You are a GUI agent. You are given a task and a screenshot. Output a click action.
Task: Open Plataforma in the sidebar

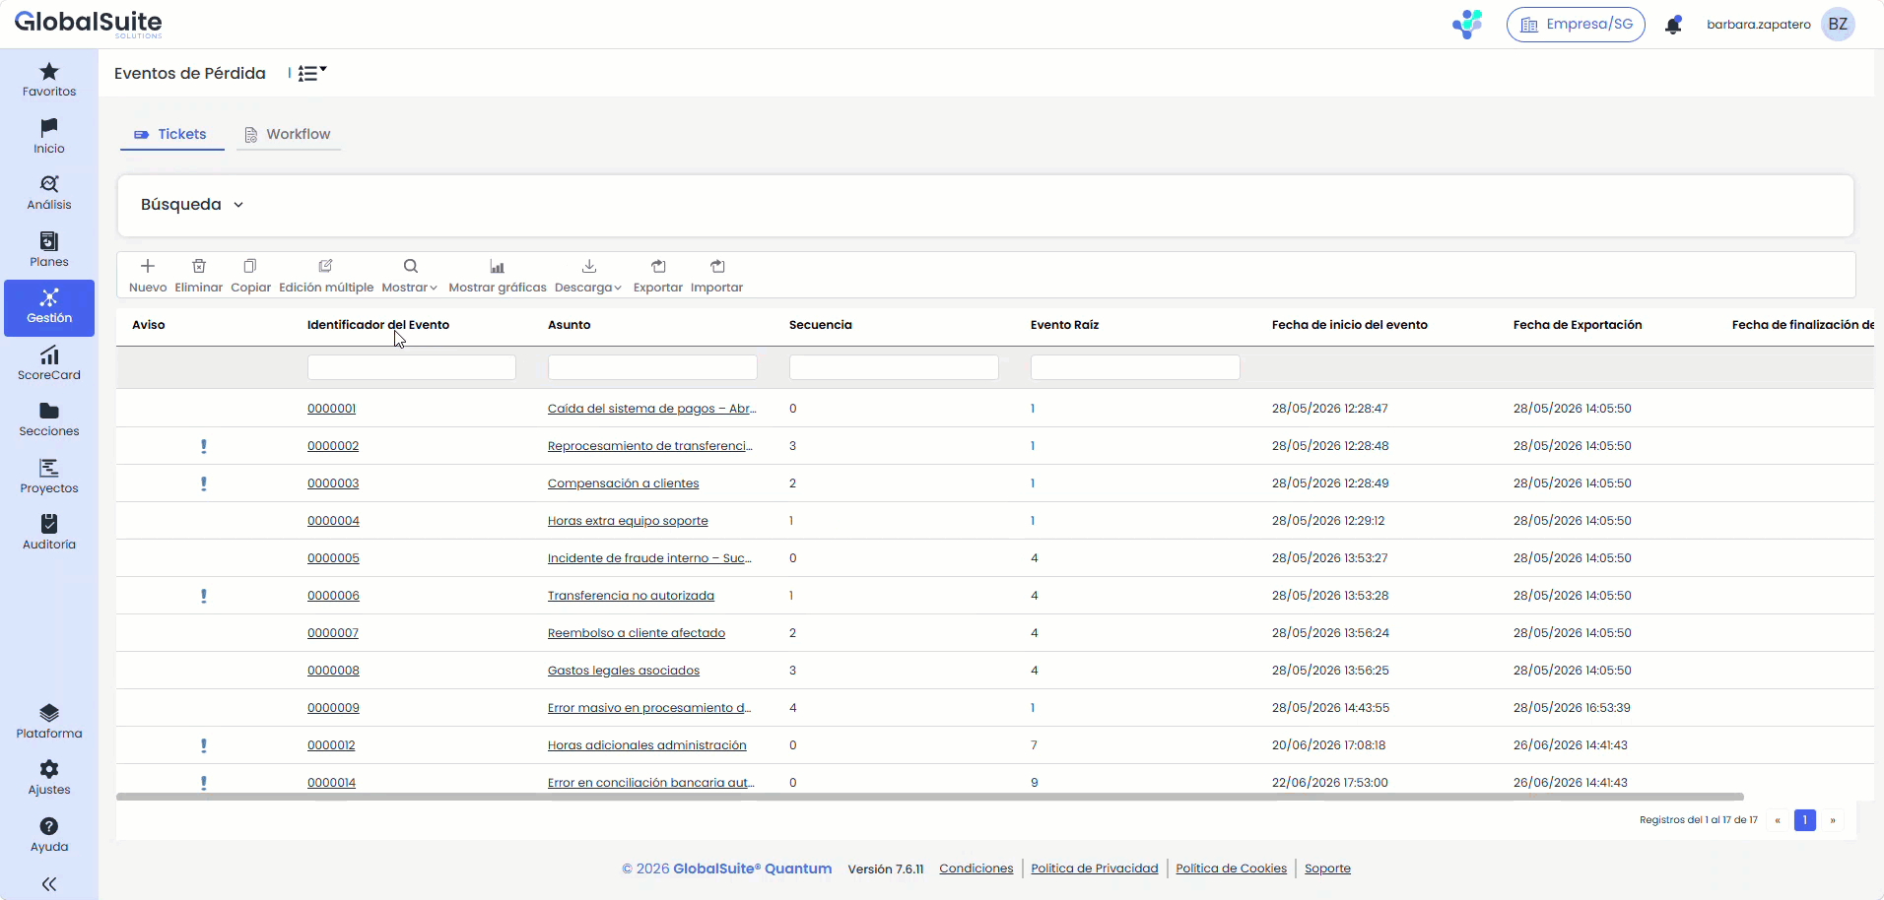(49, 722)
